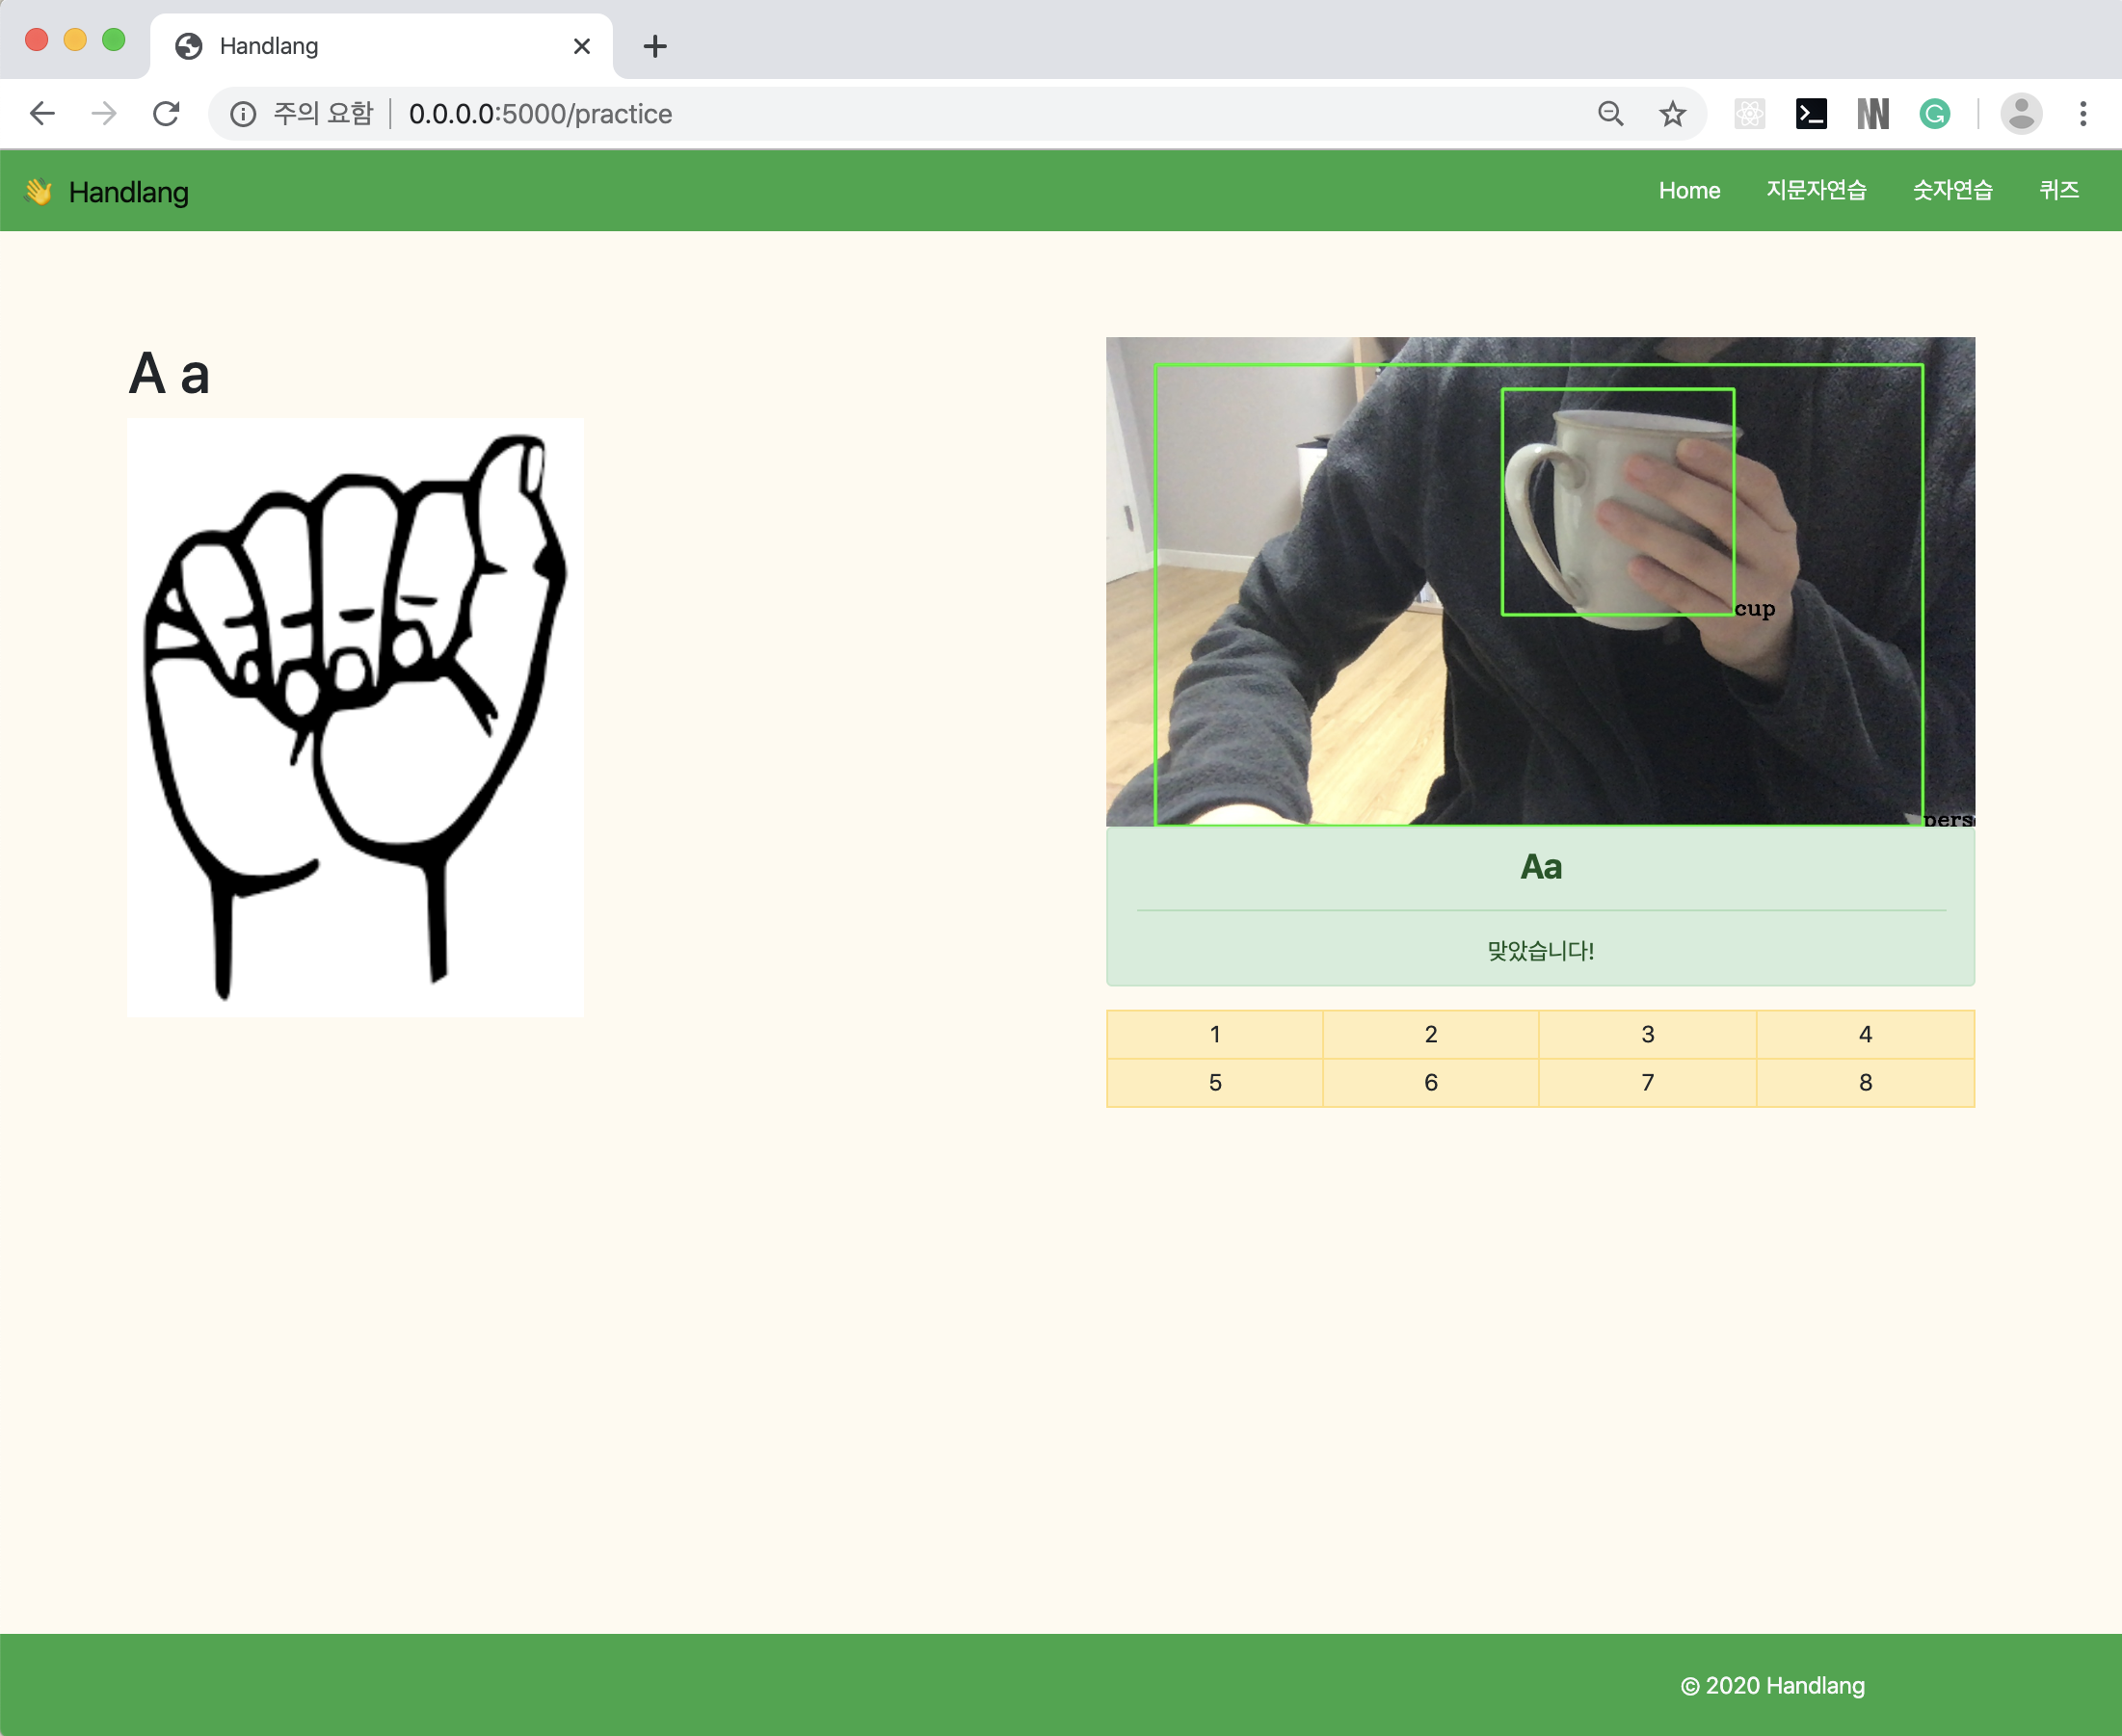Viewport: 2122px width, 1736px height.
Task: Click the terminal extension icon
Action: pos(1811,114)
